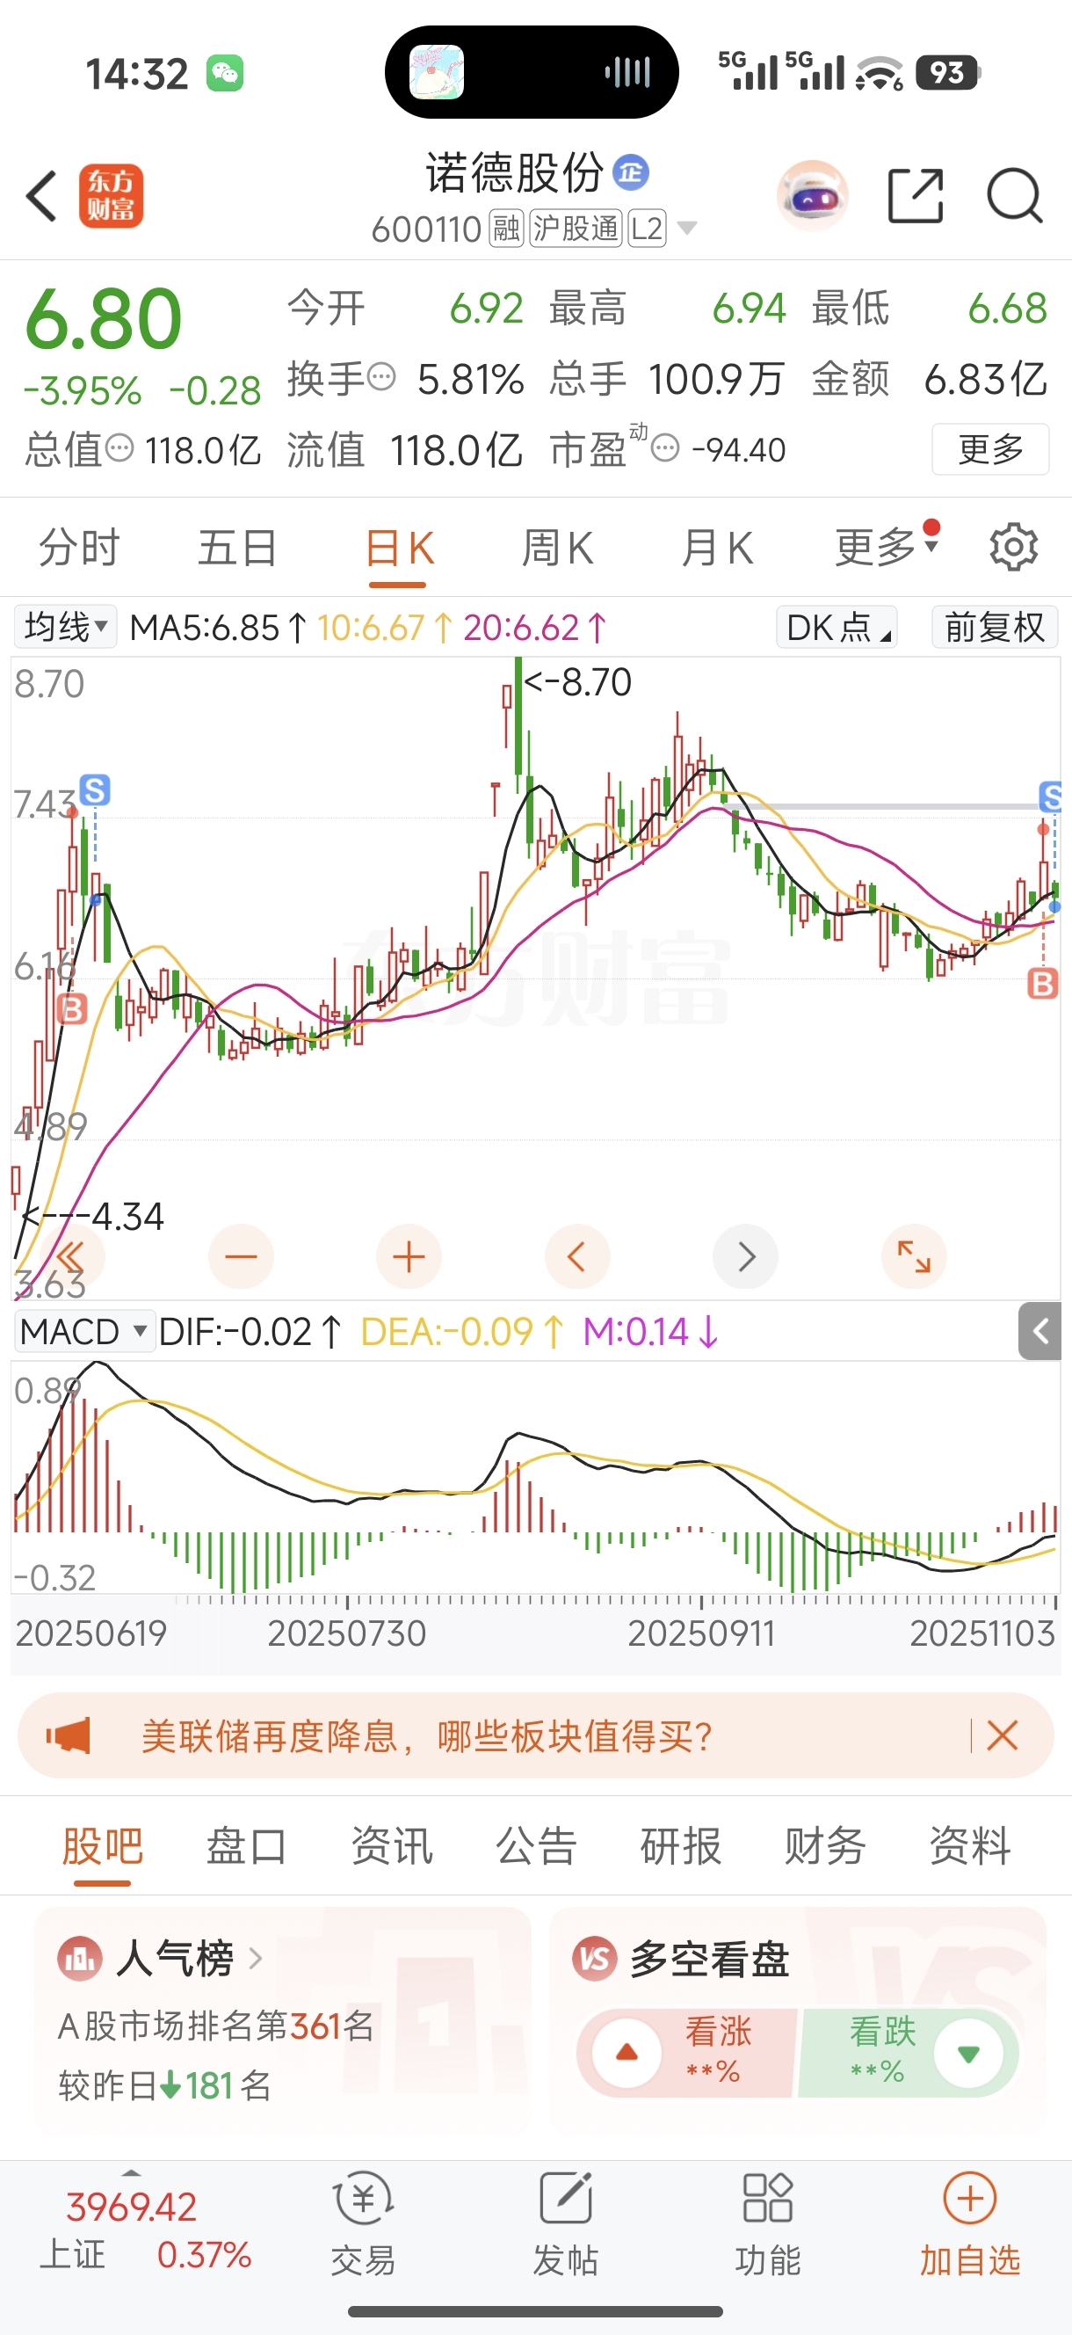The image size is (1072, 2335).
Task: Switch to 月K tab
Action: [717, 548]
